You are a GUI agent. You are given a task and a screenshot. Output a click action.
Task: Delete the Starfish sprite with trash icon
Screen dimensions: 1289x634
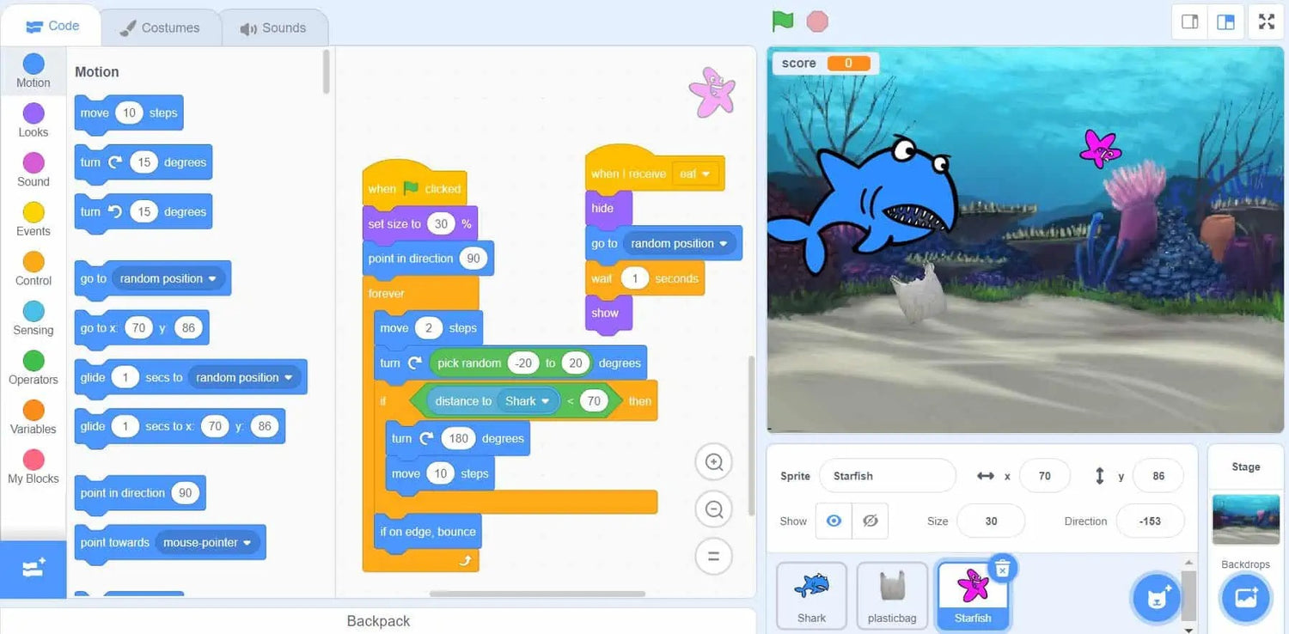(1002, 568)
